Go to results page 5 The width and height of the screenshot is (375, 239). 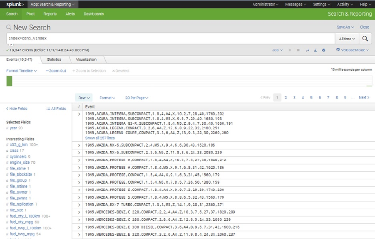tap(311, 97)
